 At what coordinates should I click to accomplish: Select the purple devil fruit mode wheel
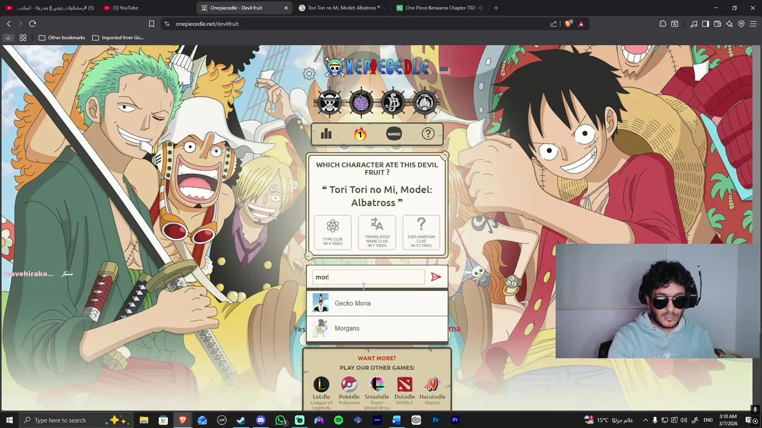tap(361, 102)
